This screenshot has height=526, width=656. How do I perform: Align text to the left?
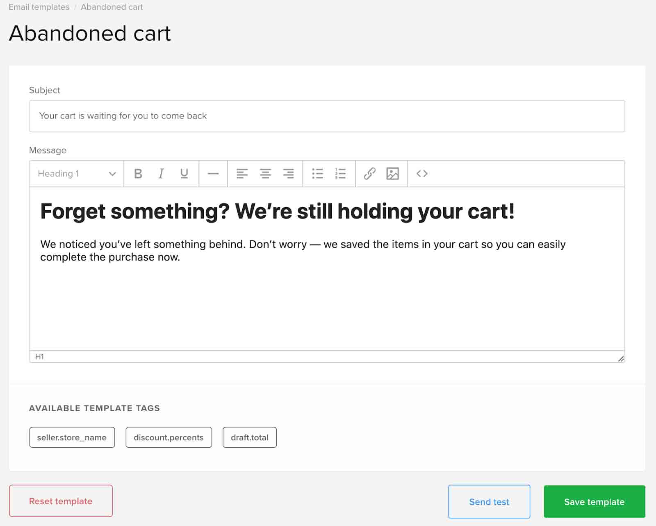[x=242, y=174]
